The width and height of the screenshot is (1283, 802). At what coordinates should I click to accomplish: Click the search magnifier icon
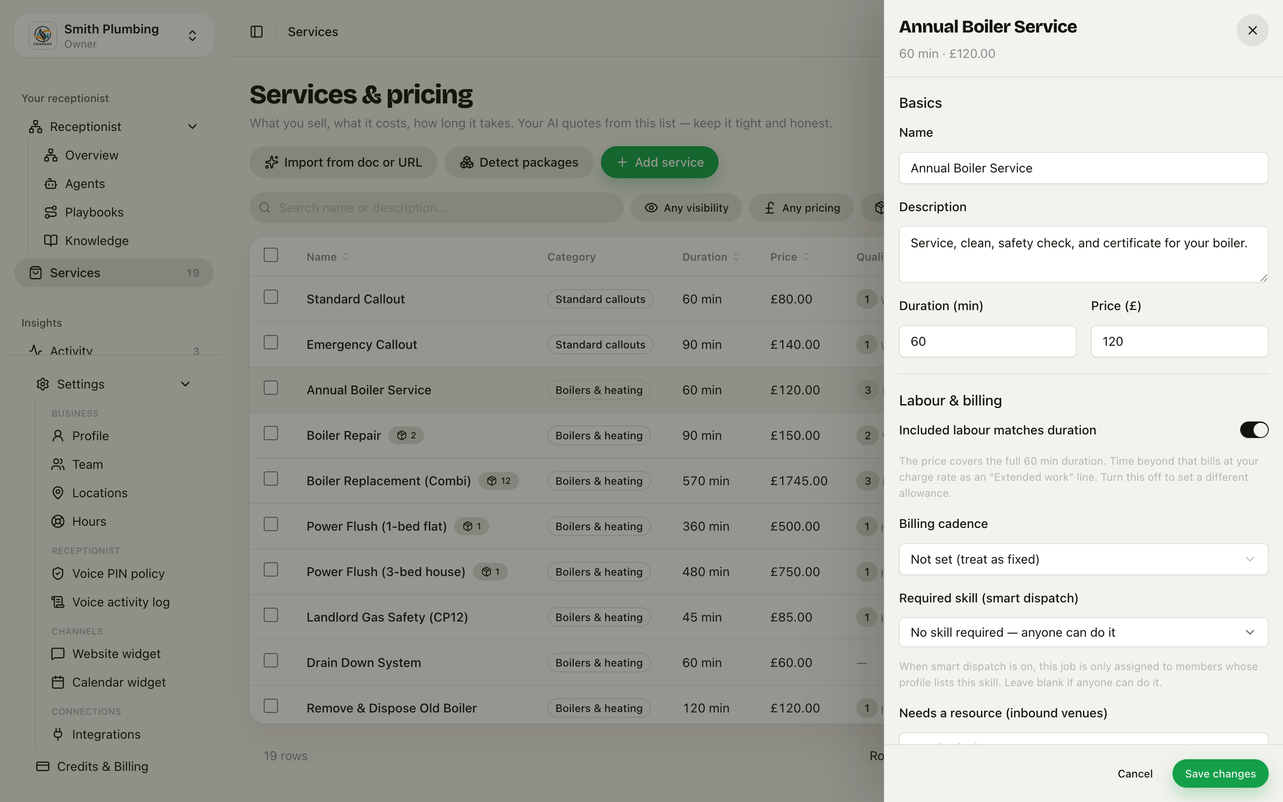click(x=265, y=208)
